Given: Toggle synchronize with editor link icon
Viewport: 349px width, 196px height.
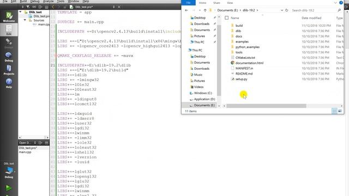Looking at the screenshot, I should pyautogui.click(x=34, y=7).
